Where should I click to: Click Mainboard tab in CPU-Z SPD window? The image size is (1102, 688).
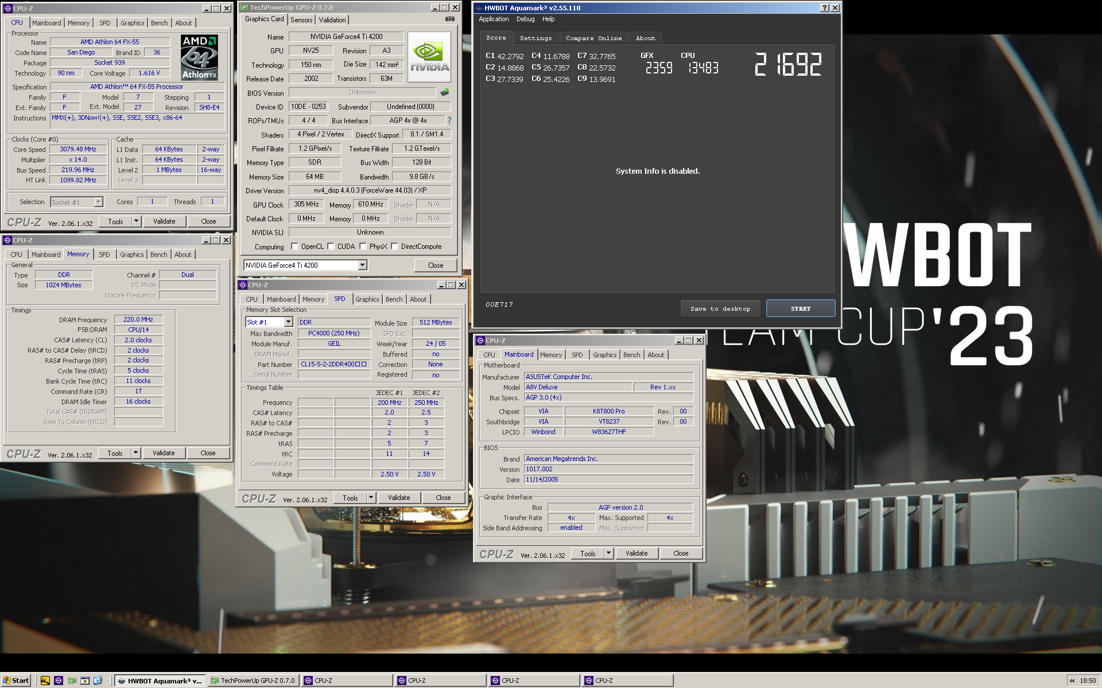[281, 299]
